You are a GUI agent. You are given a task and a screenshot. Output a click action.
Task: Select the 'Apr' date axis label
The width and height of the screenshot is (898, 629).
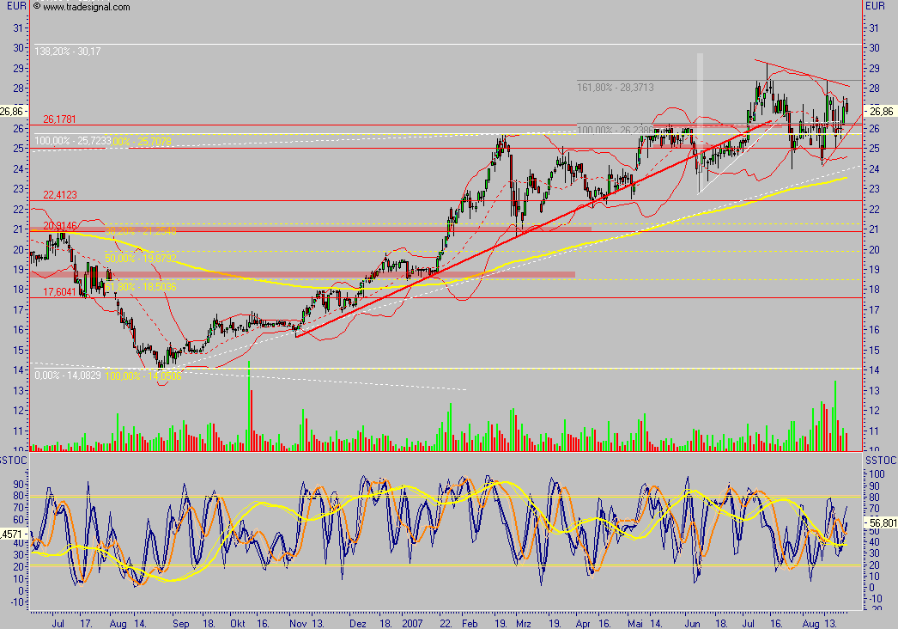[x=584, y=624]
